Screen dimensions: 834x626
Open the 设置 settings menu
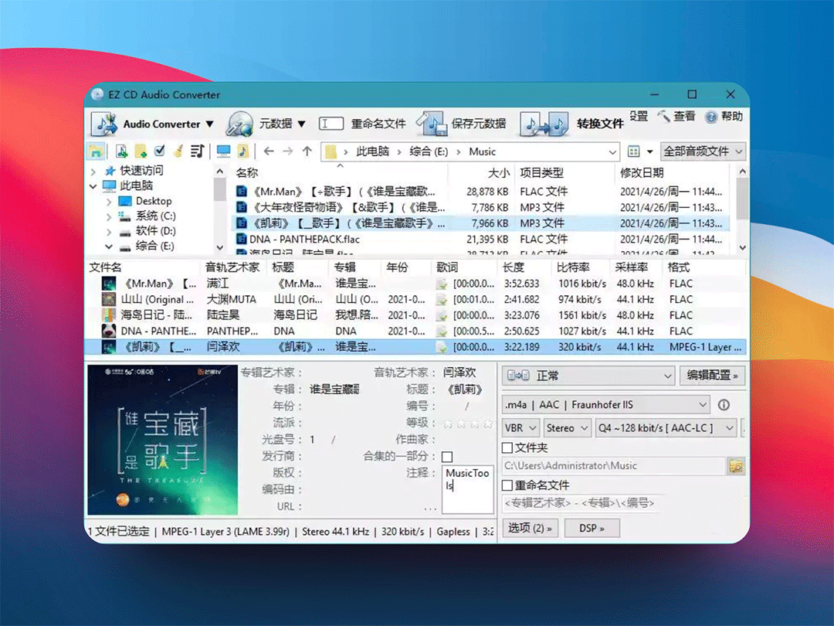pos(639,116)
